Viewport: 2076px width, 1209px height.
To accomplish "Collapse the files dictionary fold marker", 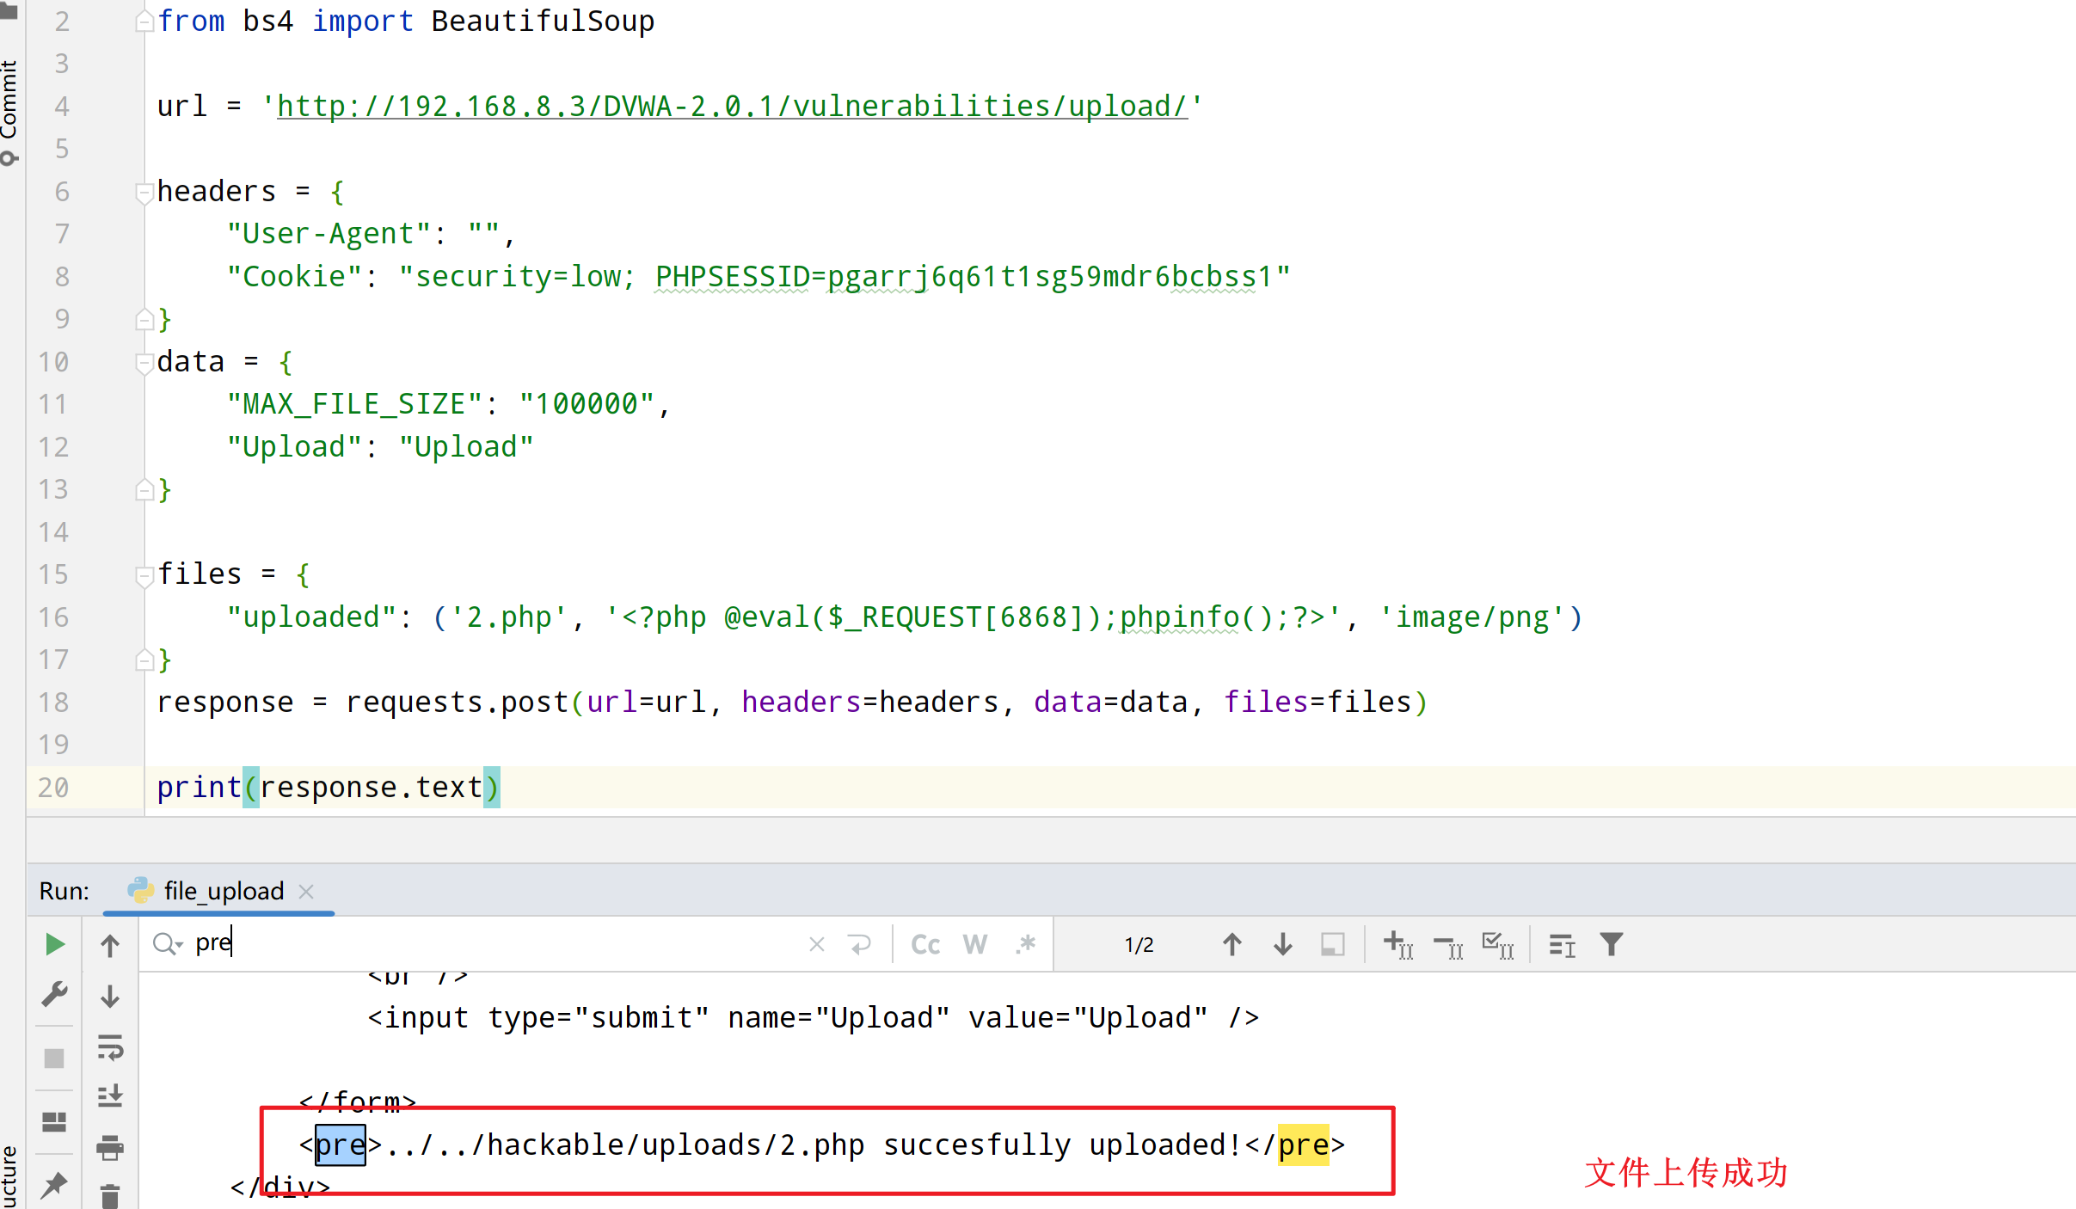I will click(x=144, y=575).
